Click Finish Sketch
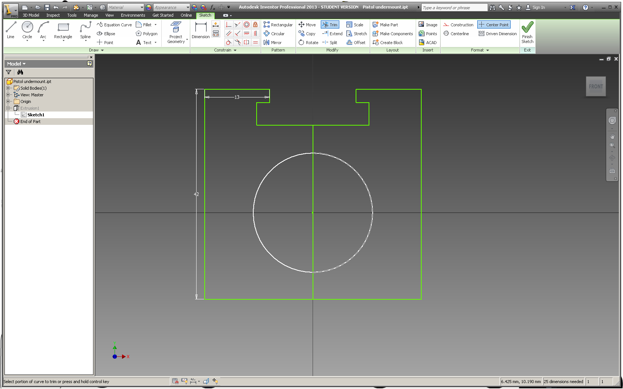This screenshot has width=623, height=389. coord(527,33)
